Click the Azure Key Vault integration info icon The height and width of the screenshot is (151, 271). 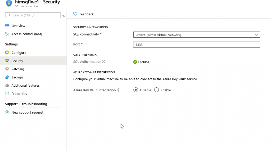[119, 90]
